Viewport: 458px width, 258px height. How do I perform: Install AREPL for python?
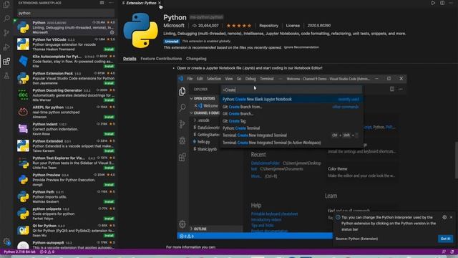point(109,117)
